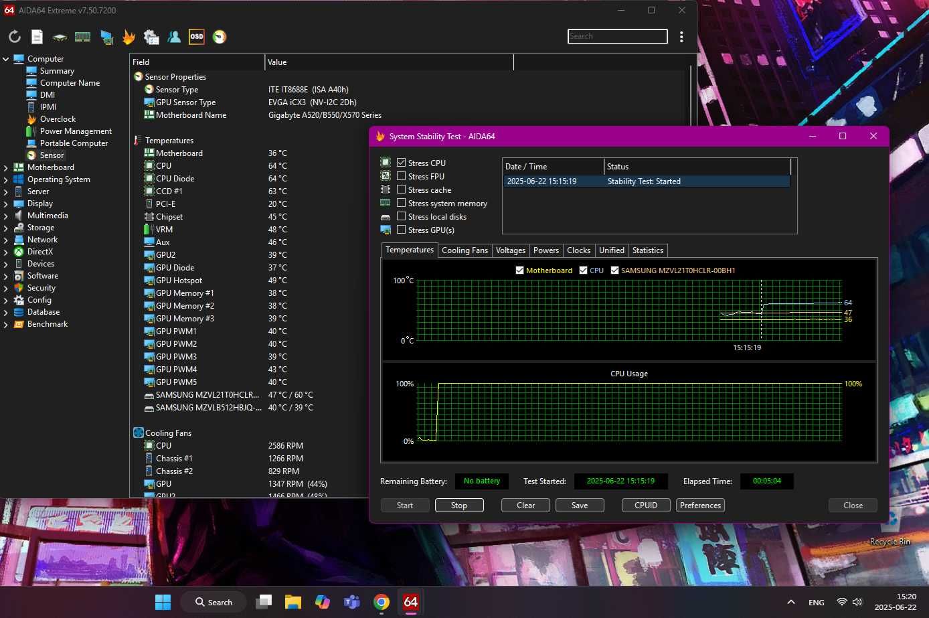The image size is (929, 618).
Task: Expand the Server tree node
Action: point(6,191)
